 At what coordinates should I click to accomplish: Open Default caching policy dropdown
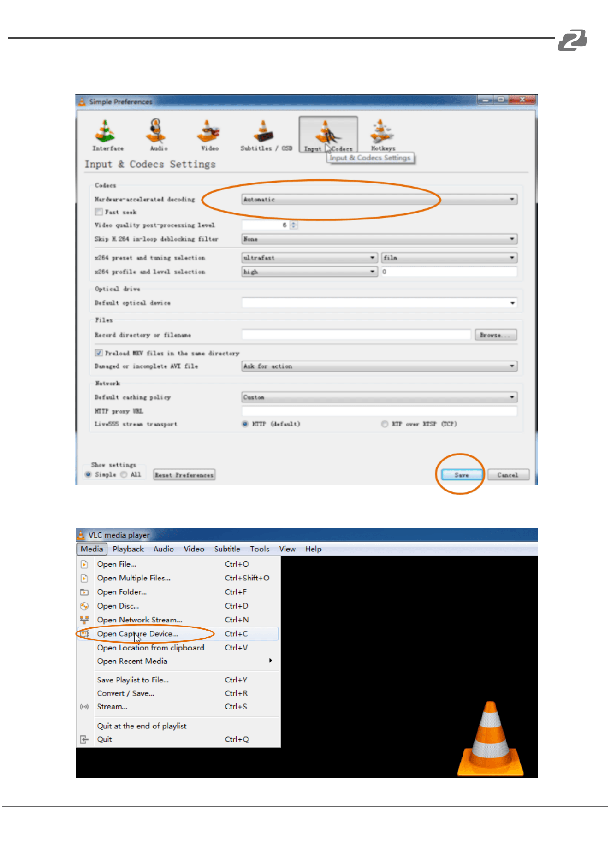click(x=379, y=397)
